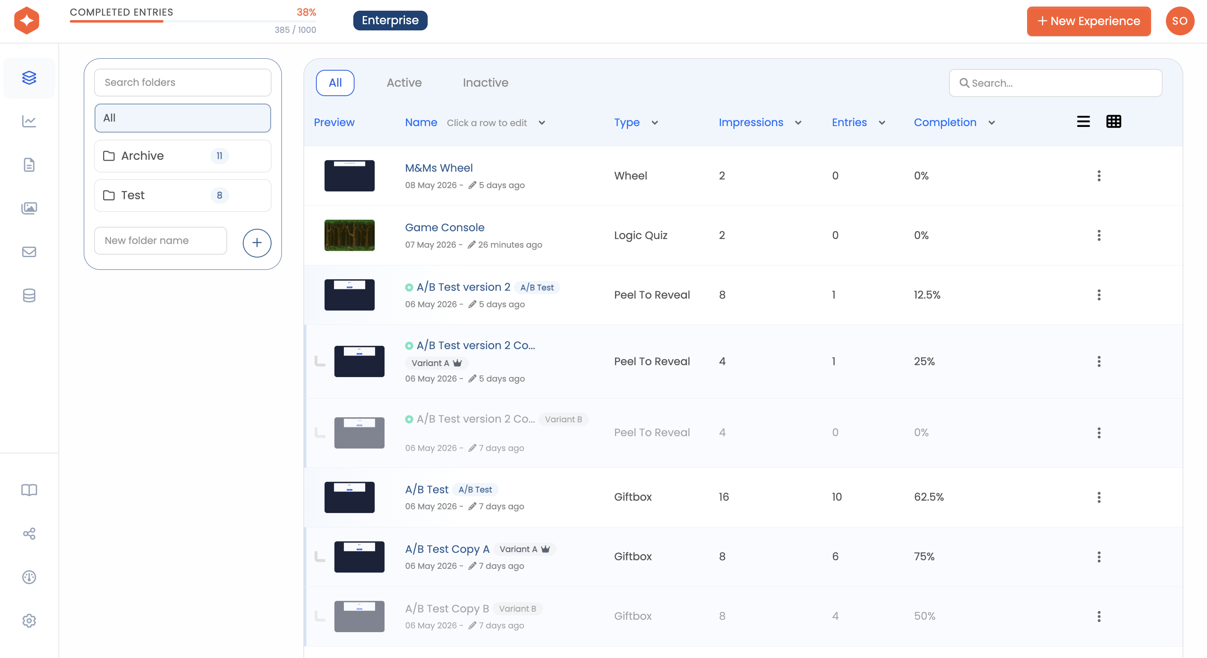This screenshot has height=658, width=1207.
Task: Click the Archive folder count badge 11
Action: coord(219,156)
